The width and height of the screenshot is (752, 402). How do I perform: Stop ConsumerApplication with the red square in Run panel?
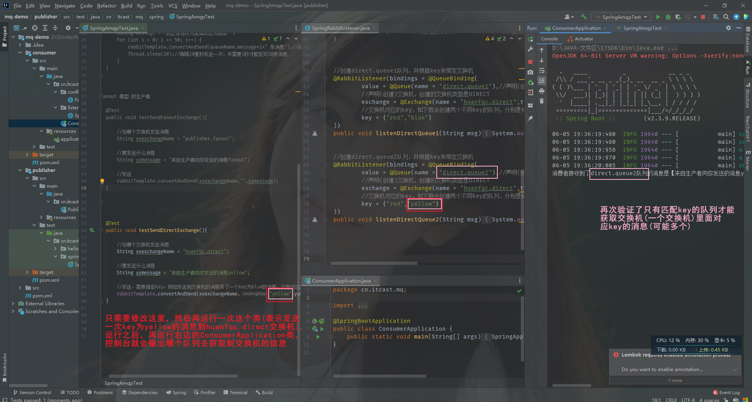(x=530, y=62)
